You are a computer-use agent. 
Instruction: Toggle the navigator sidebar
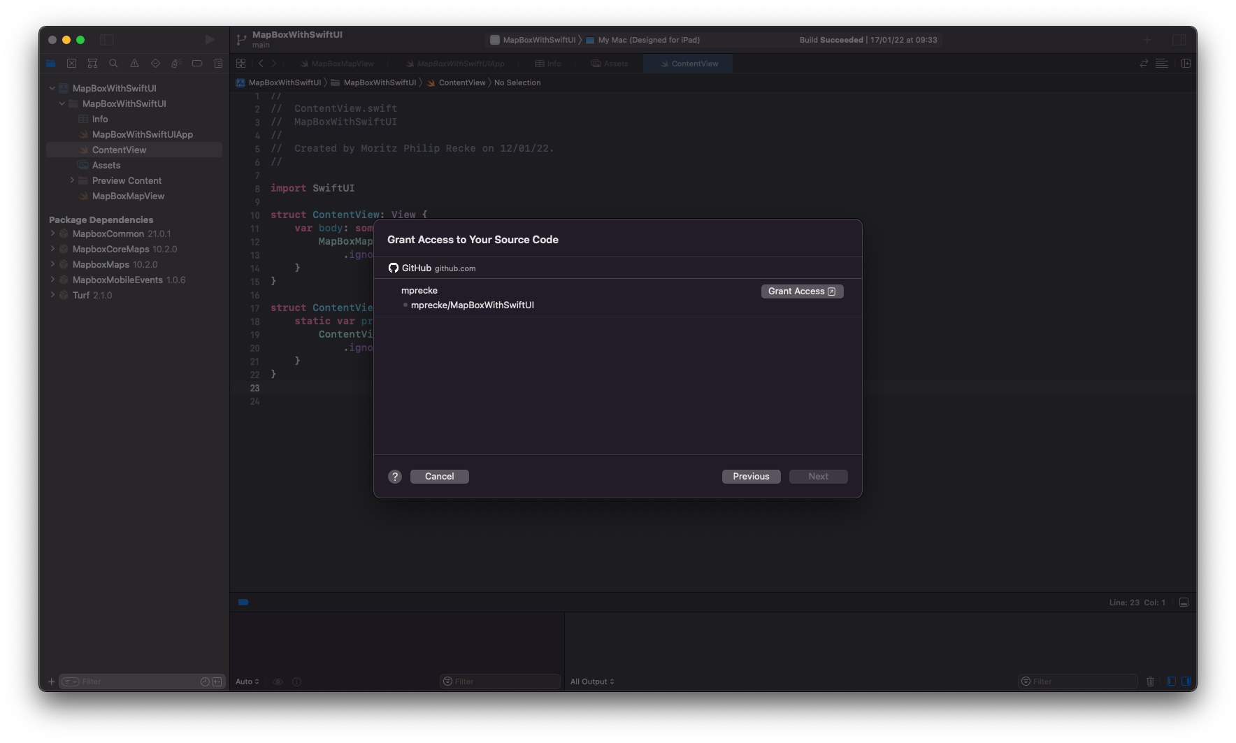coord(107,40)
